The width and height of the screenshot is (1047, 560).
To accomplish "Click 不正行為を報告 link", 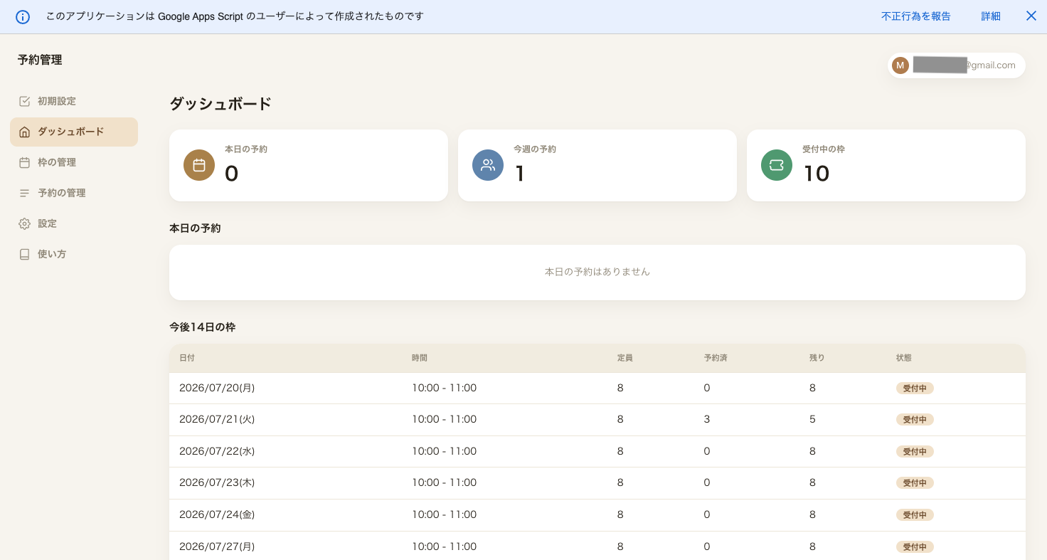I will coord(916,16).
